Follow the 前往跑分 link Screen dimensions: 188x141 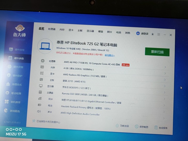pos(109,55)
